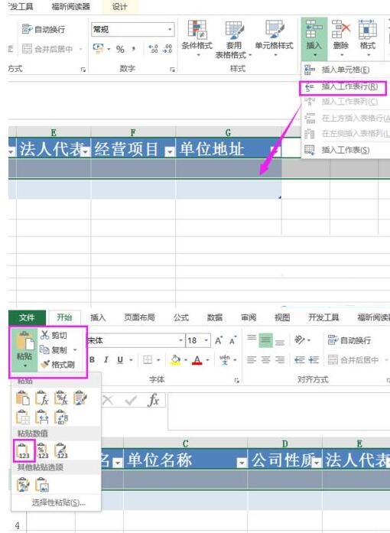Screen dimensions: 390x533
Task: Choose paste formatting only under 其他粘贴选项
Action: 23,484
